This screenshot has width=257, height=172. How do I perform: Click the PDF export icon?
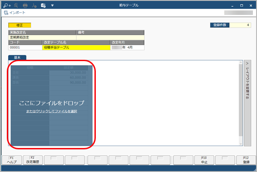(34, 5)
